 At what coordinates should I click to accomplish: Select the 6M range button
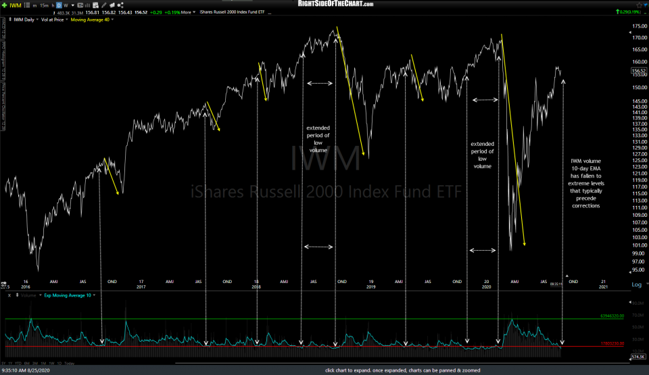point(27,364)
